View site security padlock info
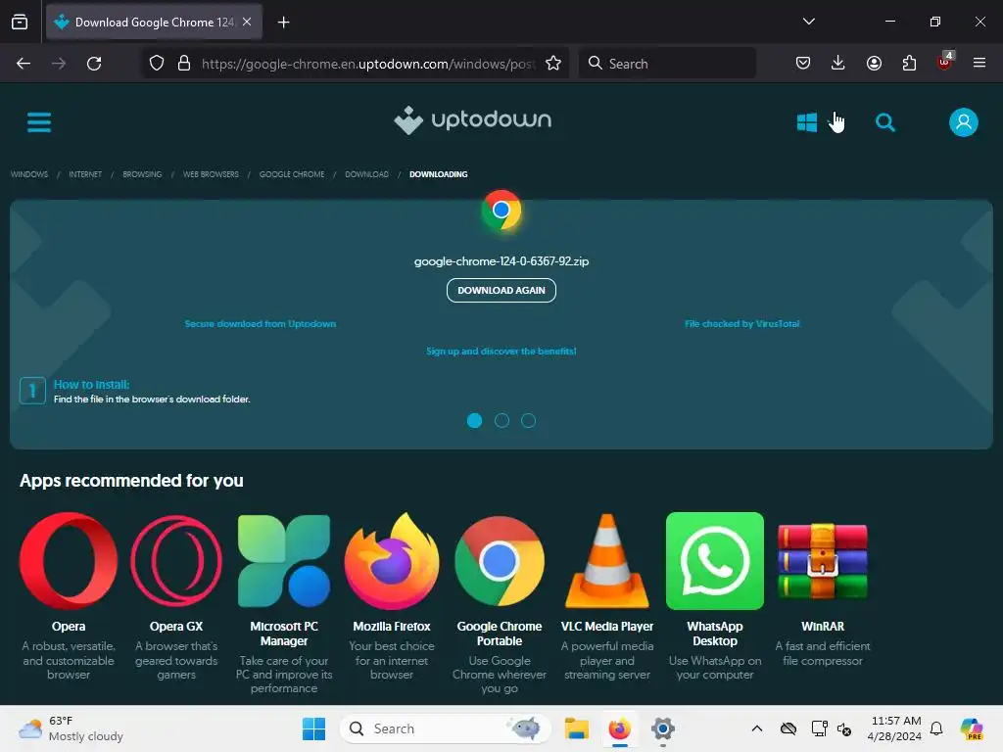Image resolution: width=1003 pixels, height=752 pixels. coord(184,64)
